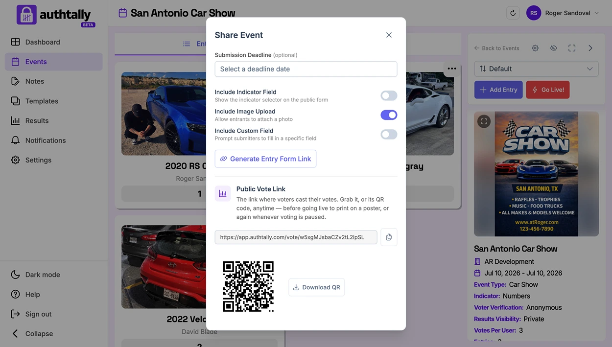
Task: Click the Settings gear icon in sidebar
Action: click(16, 160)
